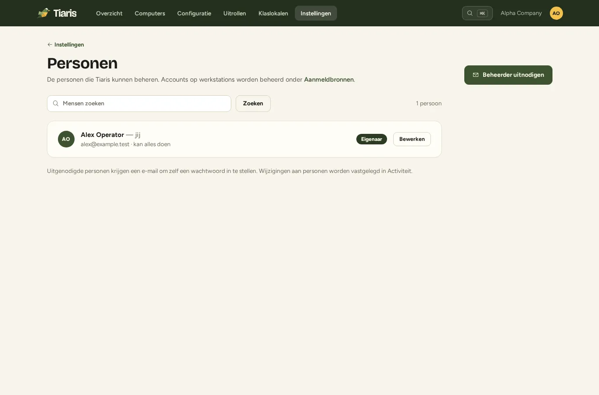Screen dimensions: 599x395
Task: Click the Tiaris bird logo
Action: pos(44,13)
